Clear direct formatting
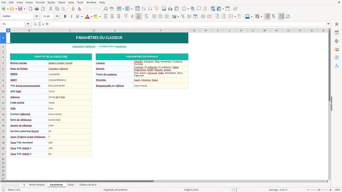 tap(79, 9)
